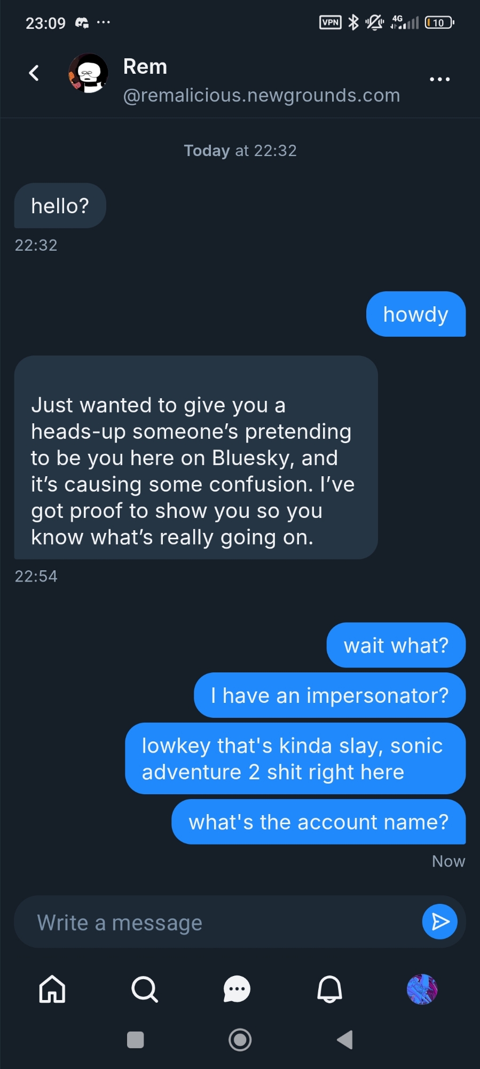Go to the Home feed tab

(x=52, y=989)
